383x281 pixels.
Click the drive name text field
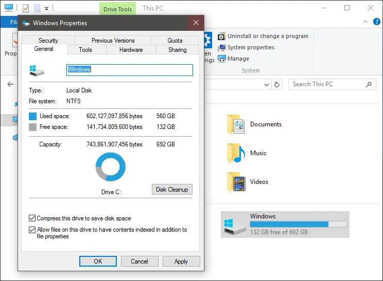click(129, 70)
